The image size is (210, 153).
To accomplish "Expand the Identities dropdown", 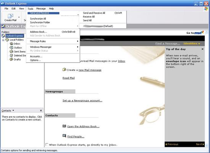I will tap(192, 43).
